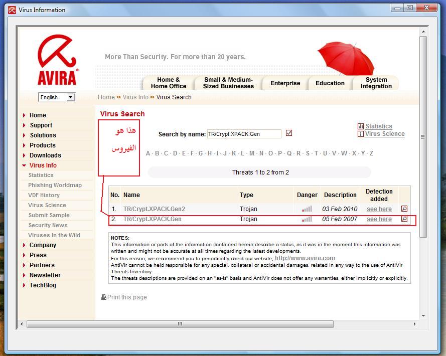
Task: Visit the http://www.avira.com link
Action: 305,258
